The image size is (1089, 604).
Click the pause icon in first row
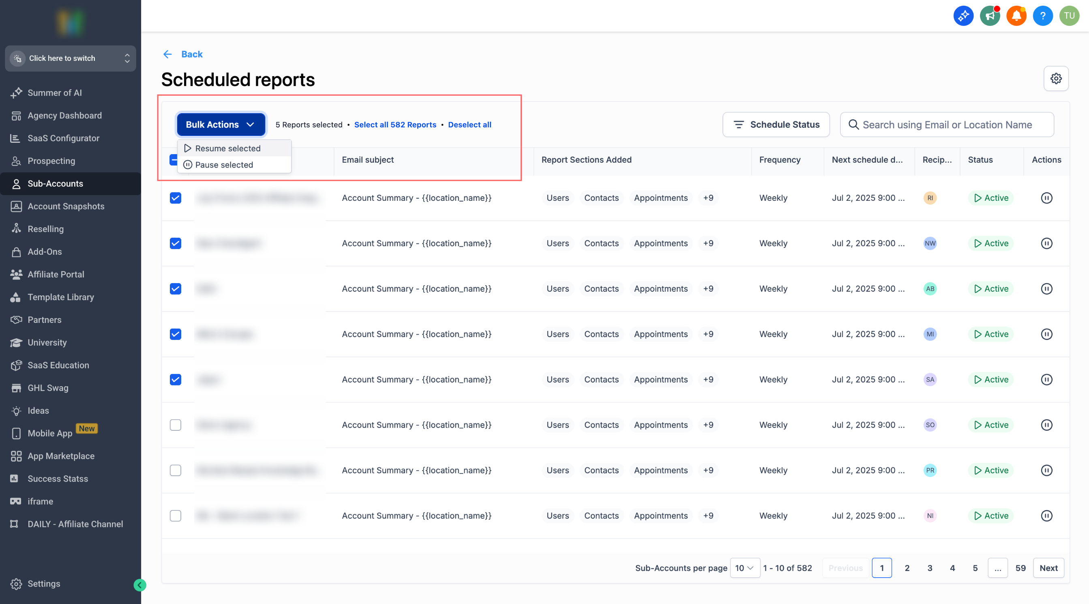click(x=1046, y=198)
